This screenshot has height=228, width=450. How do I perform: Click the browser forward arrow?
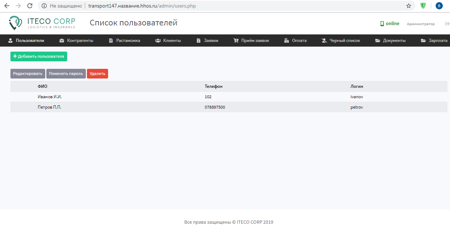[x=18, y=6]
